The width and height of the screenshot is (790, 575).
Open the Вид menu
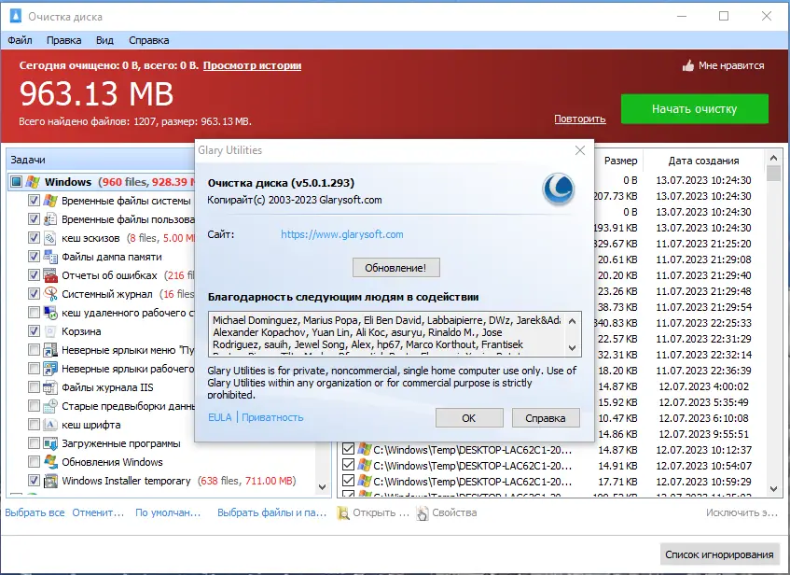104,40
